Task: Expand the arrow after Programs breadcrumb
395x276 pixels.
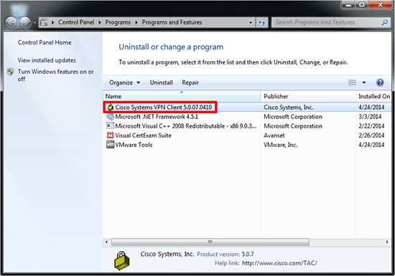Action: point(136,22)
